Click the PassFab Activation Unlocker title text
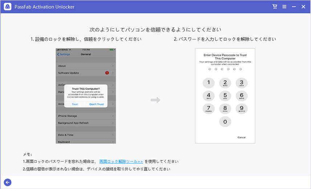The width and height of the screenshot is (311, 189). (x=44, y=7)
